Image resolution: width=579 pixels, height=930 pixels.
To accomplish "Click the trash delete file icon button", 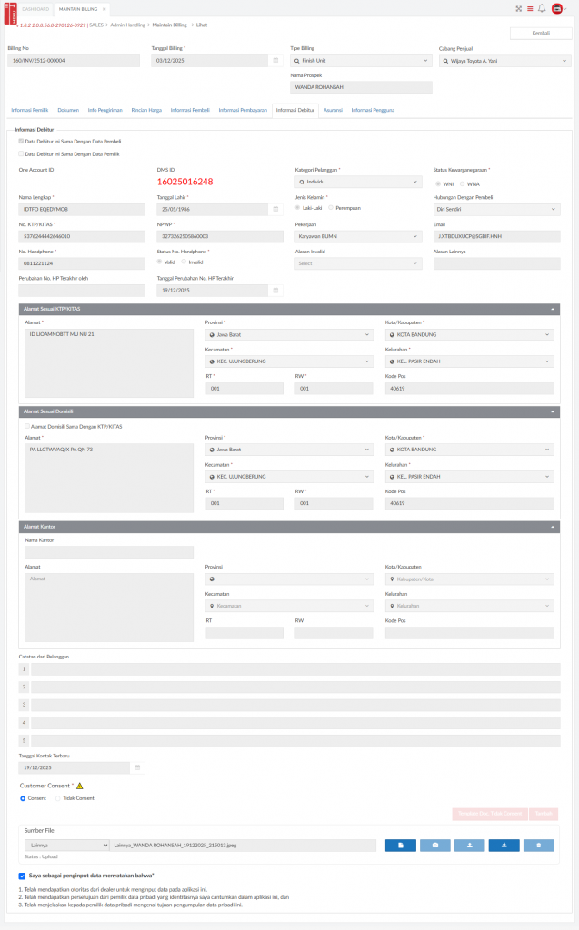I will coord(538,845).
